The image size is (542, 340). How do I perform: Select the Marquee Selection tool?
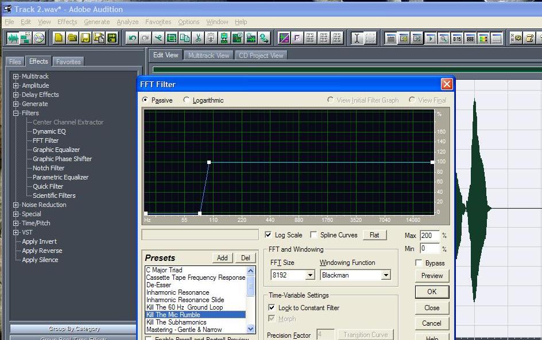point(370,38)
